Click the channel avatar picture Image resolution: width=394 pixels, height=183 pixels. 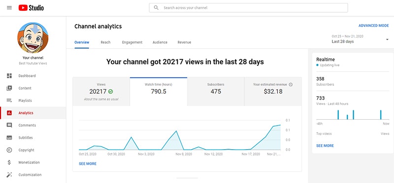[33, 38]
